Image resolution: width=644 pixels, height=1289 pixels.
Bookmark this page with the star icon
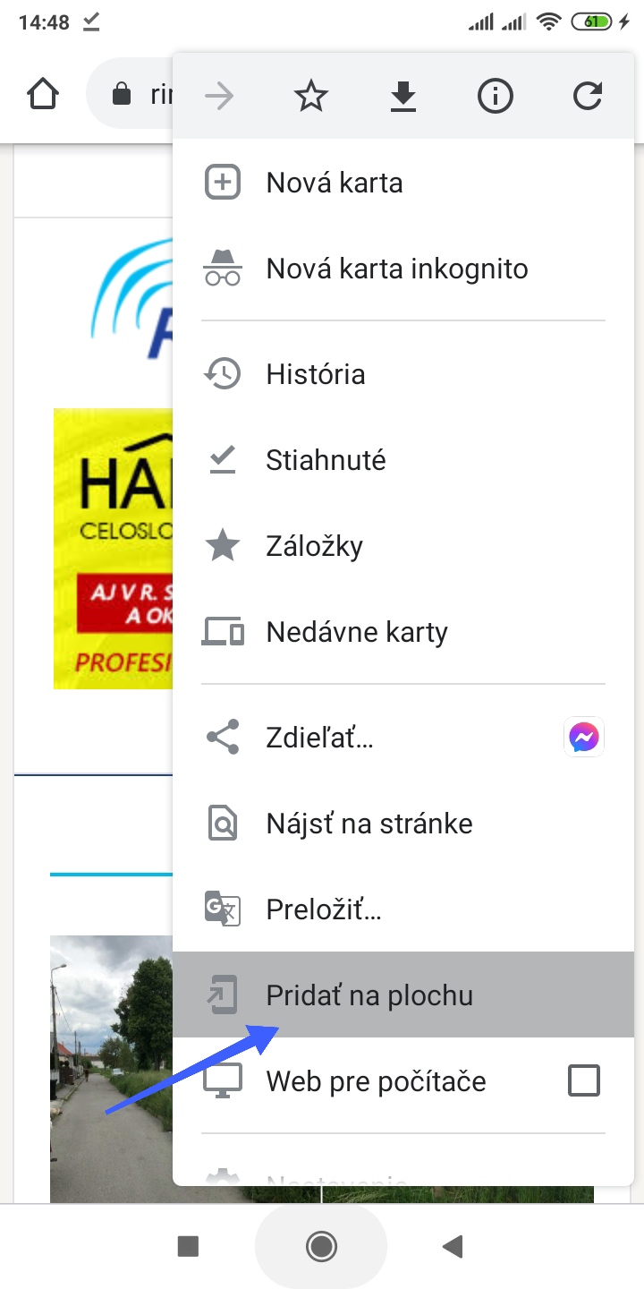[311, 96]
